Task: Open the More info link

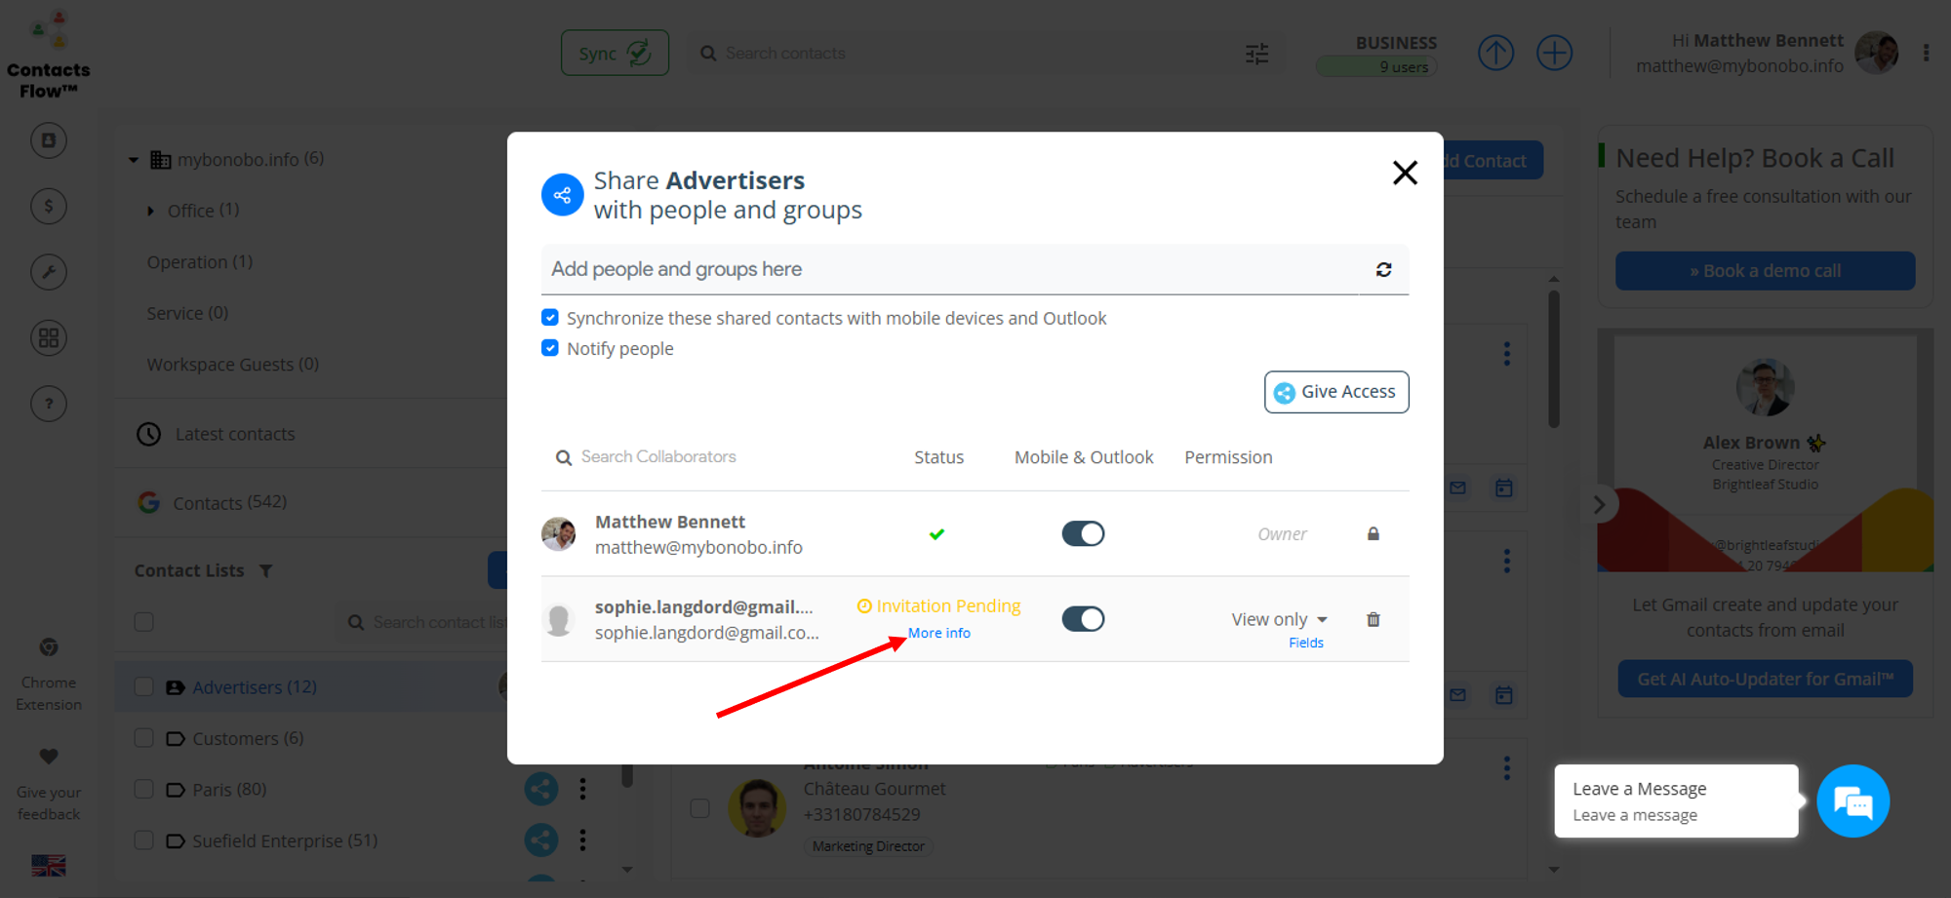Action: pyautogui.click(x=938, y=633)
